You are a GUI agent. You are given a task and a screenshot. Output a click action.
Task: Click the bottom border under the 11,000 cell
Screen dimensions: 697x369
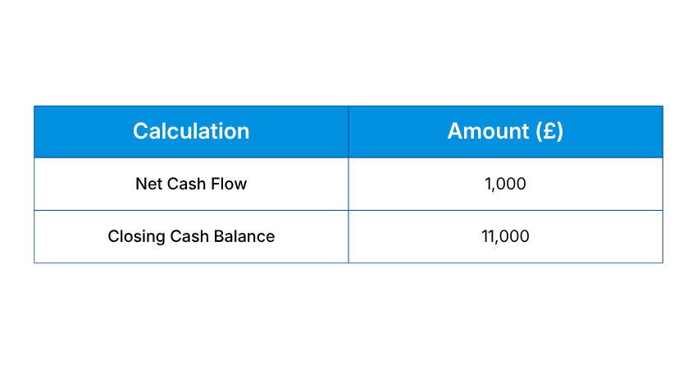click(505, 262)
